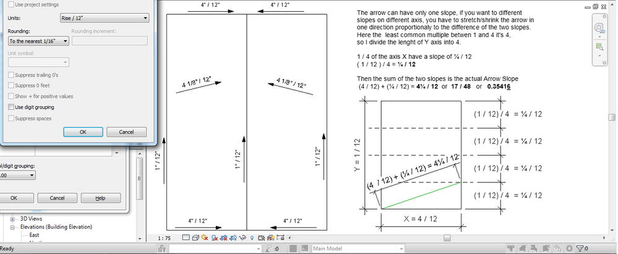Toggle the Shadows off icon

tap(215, 237)
